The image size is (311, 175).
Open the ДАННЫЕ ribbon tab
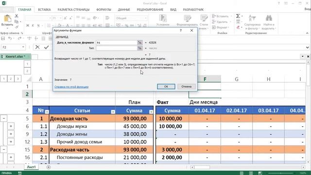[x=124, y=10]
